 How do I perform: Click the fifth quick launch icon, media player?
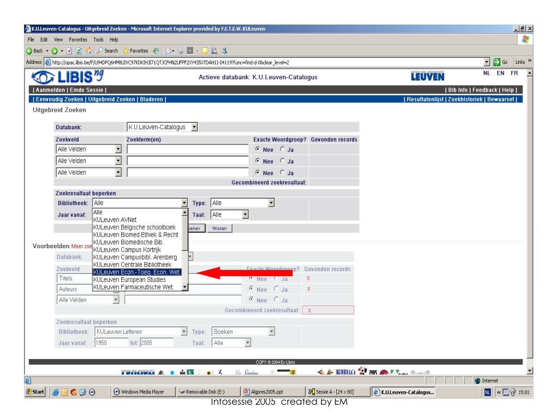92,392
